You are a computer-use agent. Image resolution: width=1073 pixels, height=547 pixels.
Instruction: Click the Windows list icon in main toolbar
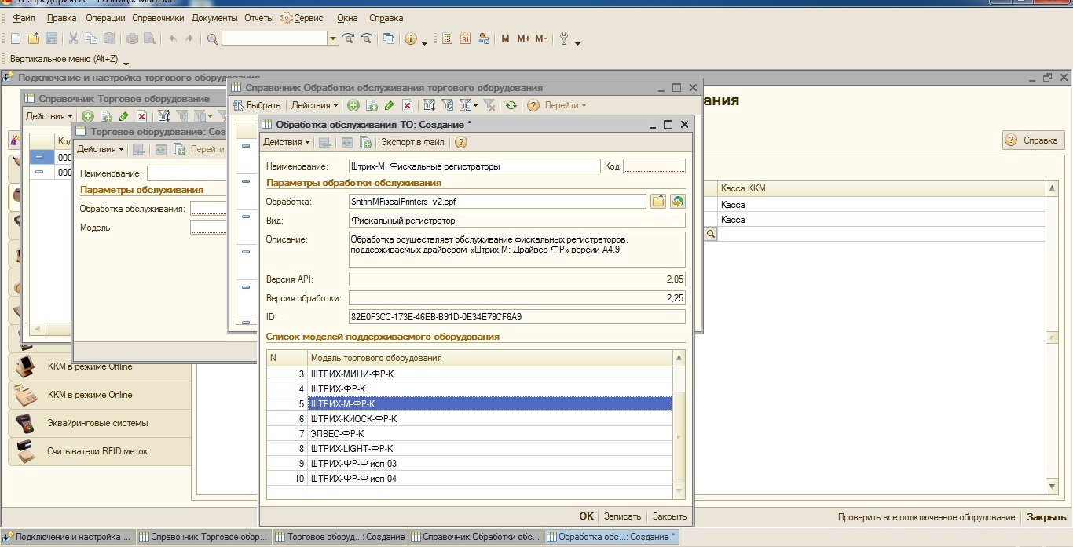(x=389, y=38)
